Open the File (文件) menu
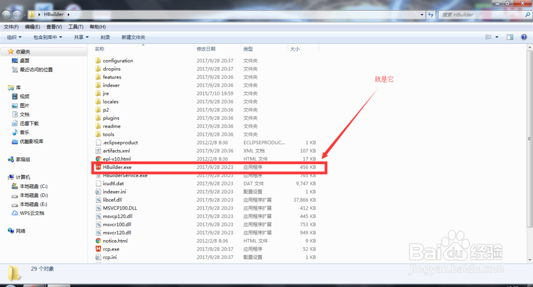The height and width of the screenshot is (287, 533). (x=11, y=27)
